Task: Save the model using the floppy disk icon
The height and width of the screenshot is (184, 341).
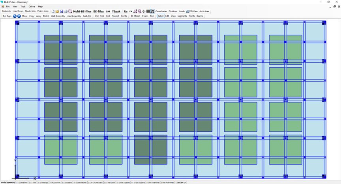Action: point(62,11)
